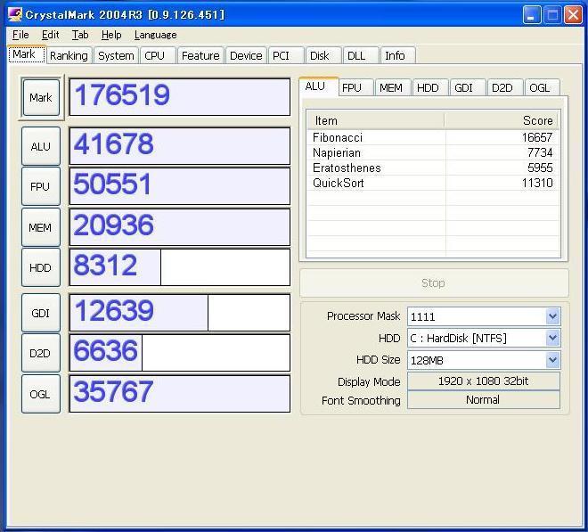The width and height of the screenshot is (588, 532).
Task: Open the Help menu
Action: [x=111, y=35]
